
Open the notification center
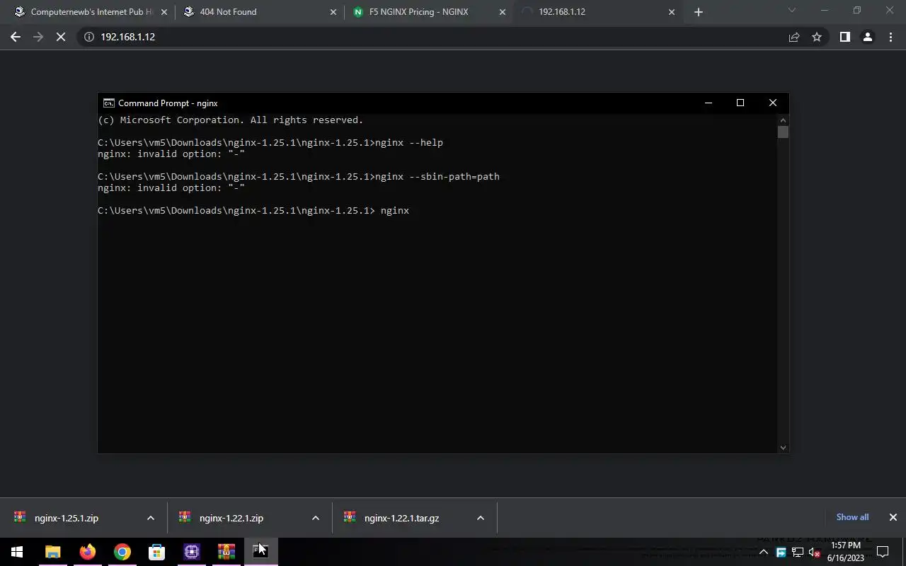(x=883, y=552)
